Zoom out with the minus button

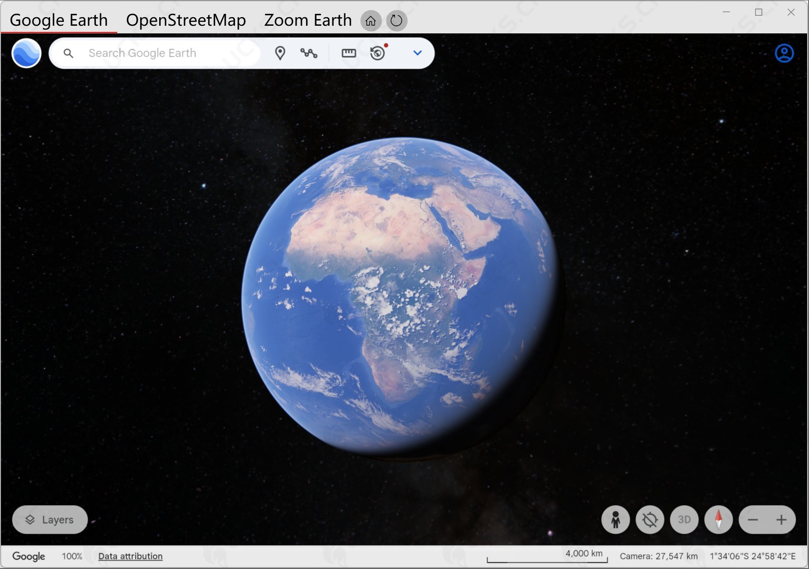[x=753, y=519]
